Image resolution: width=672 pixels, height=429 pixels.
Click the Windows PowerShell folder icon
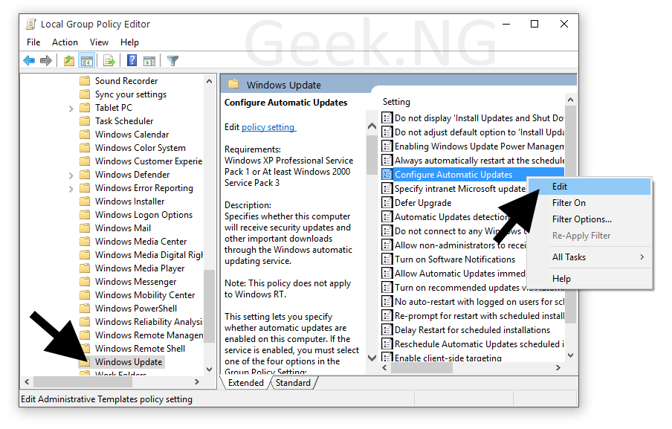pos(85,308)
